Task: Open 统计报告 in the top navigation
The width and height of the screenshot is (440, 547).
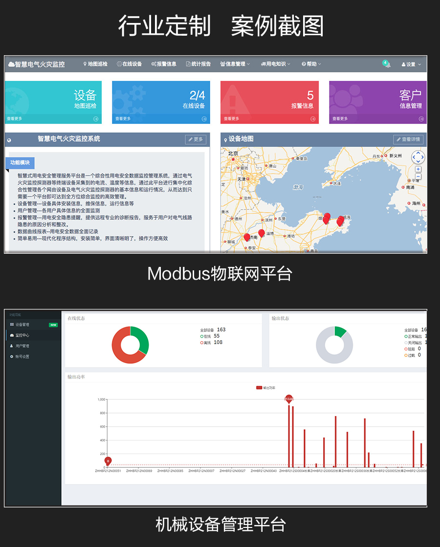Action: coord(198,64)
